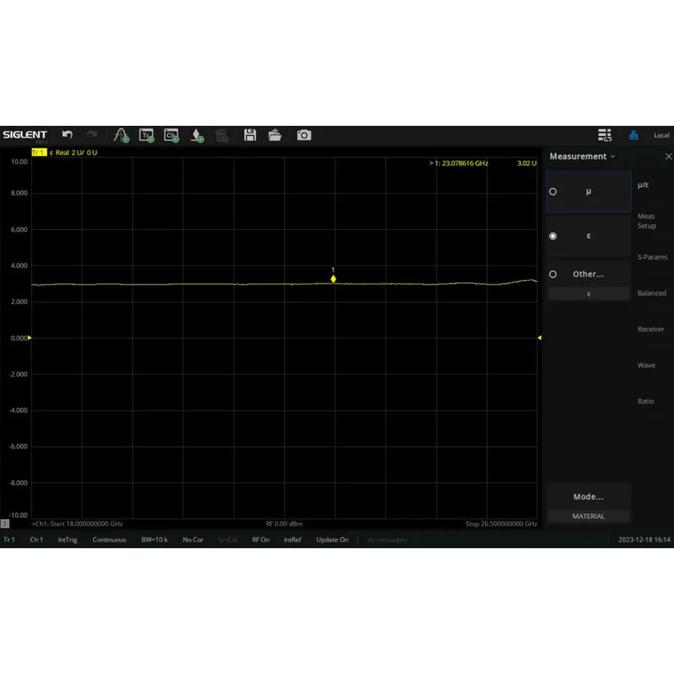Click the Add Channel icon
The image size is (674, 674).
(171, 135)
